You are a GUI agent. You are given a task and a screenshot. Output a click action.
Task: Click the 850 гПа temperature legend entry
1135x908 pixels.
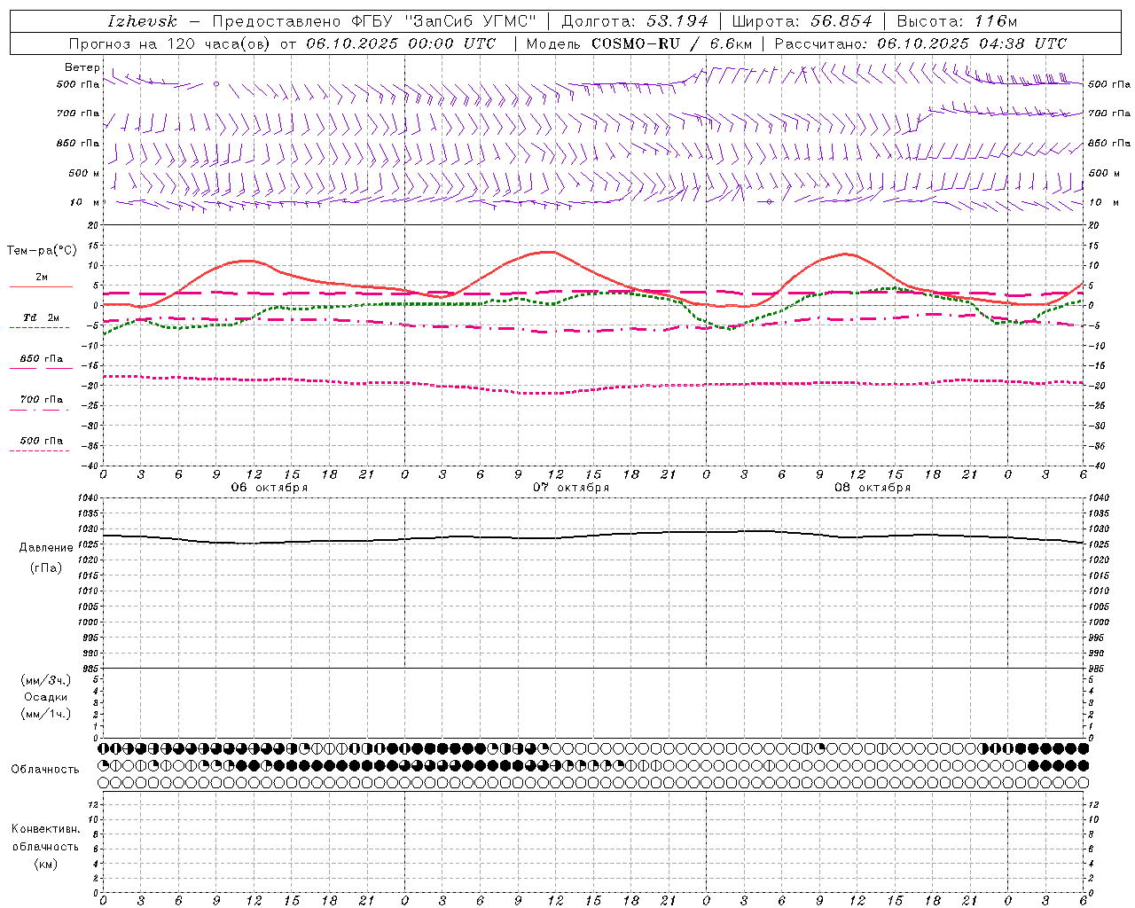tap(42, 359)
